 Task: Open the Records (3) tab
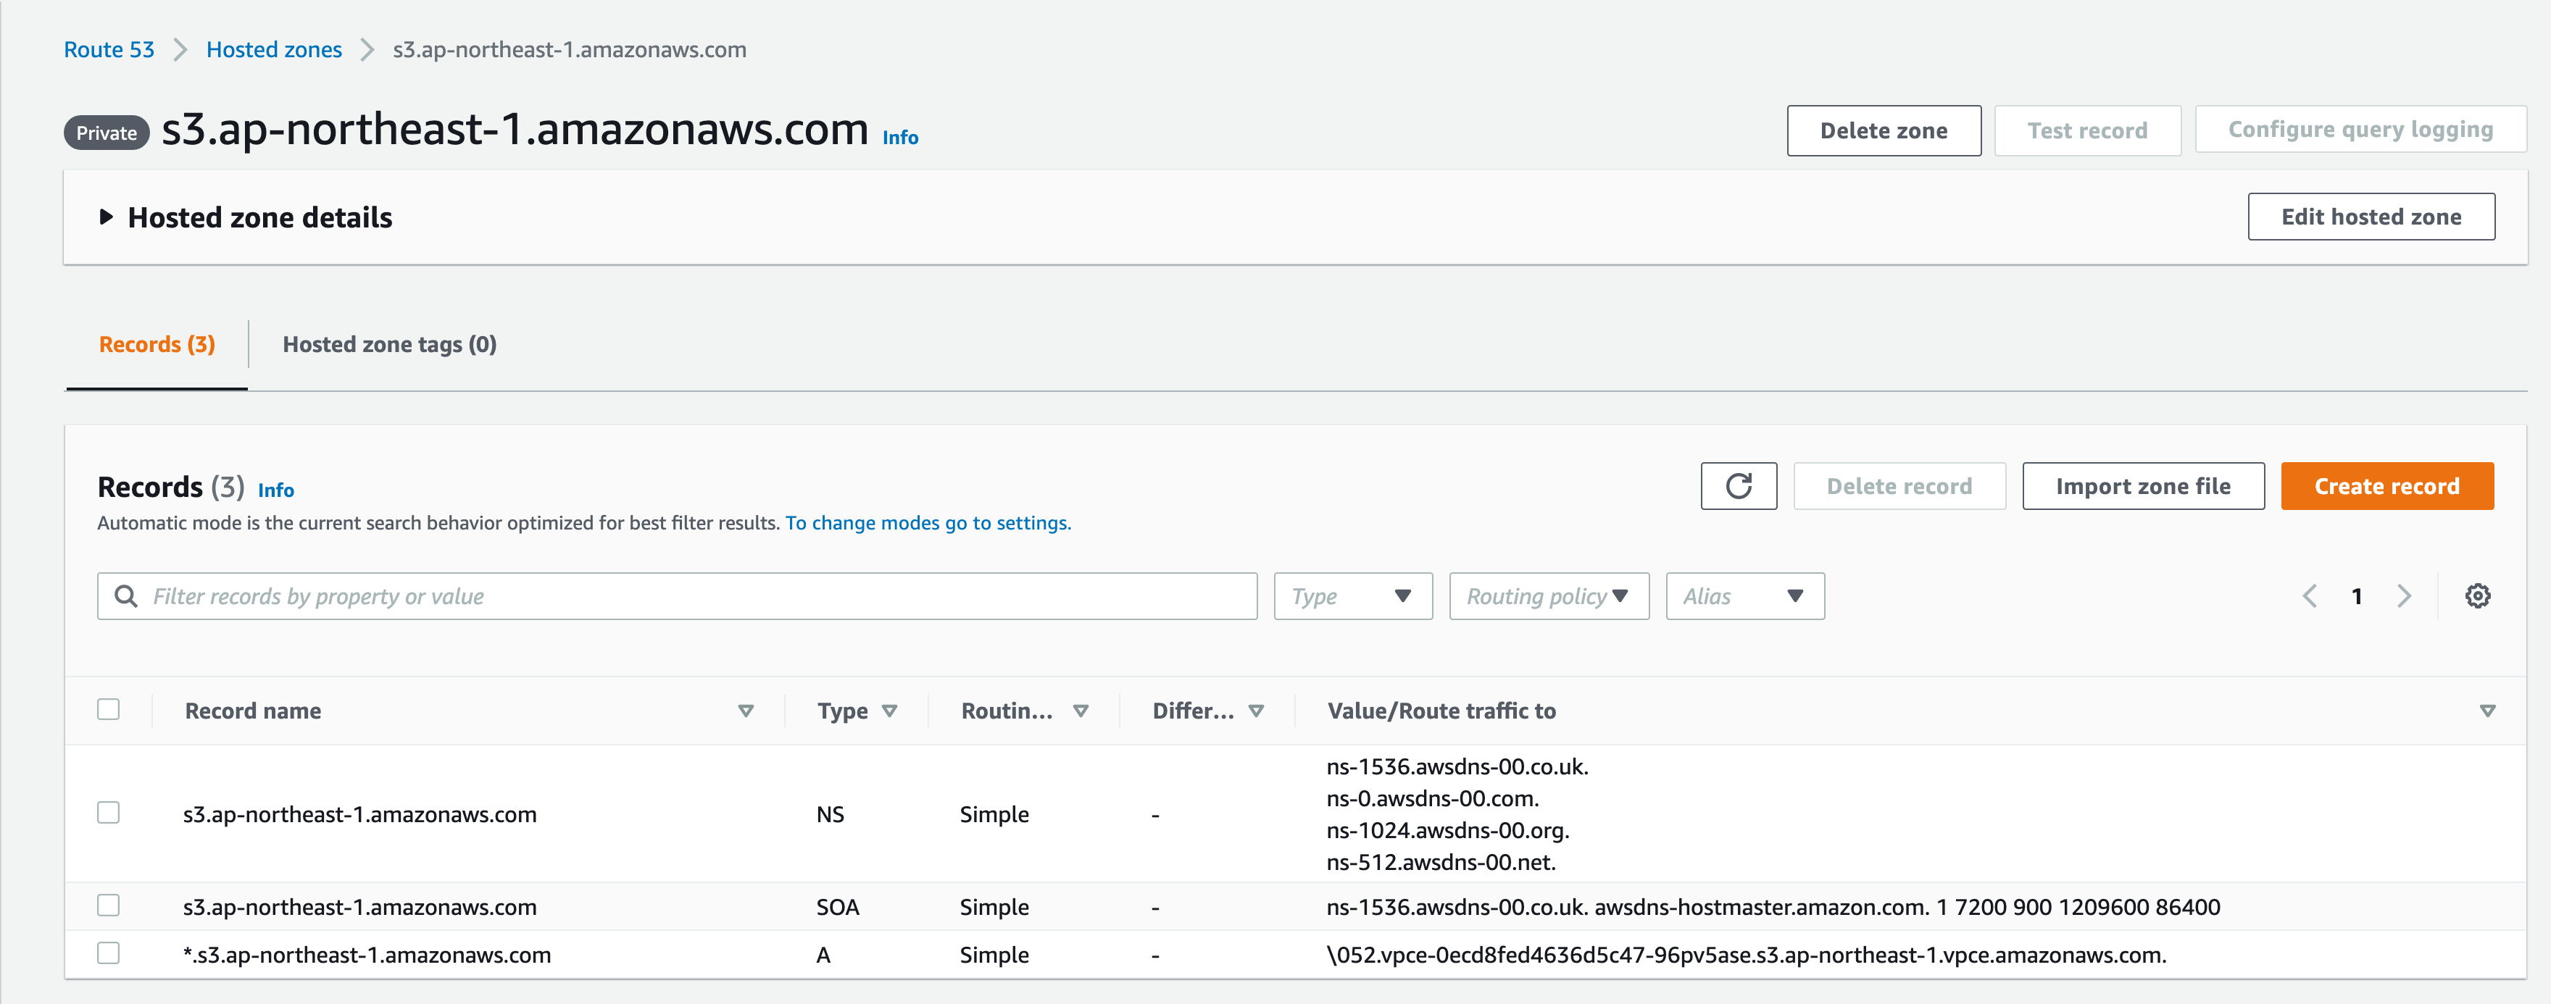tap(157, 345)
